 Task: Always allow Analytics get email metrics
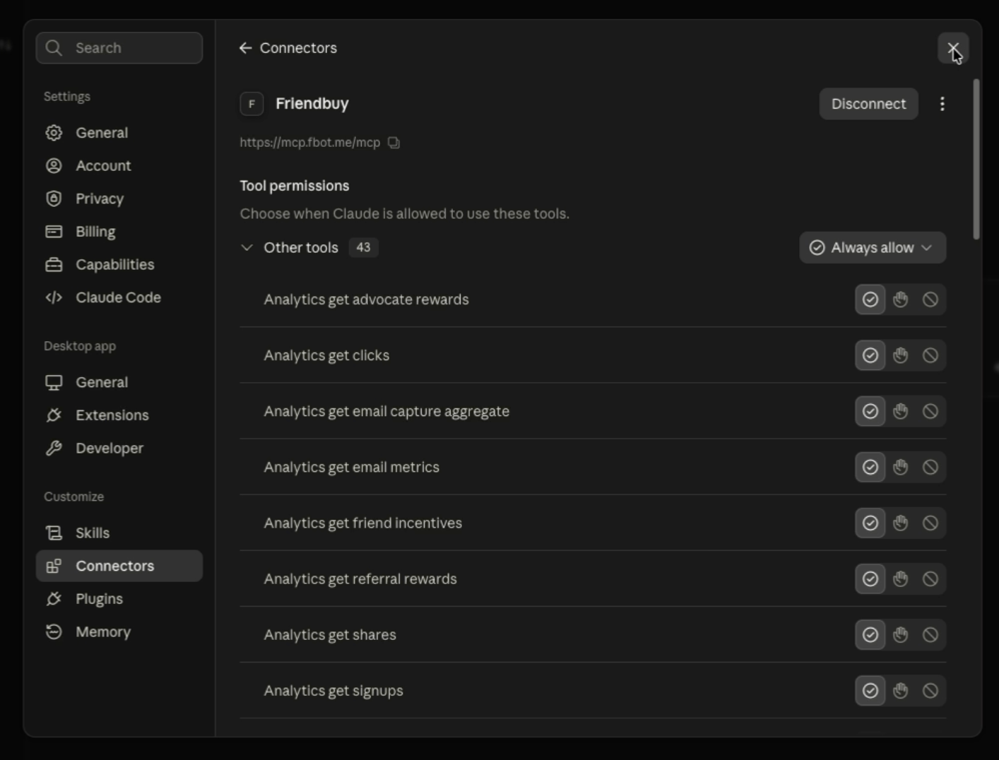click(870, 467)
